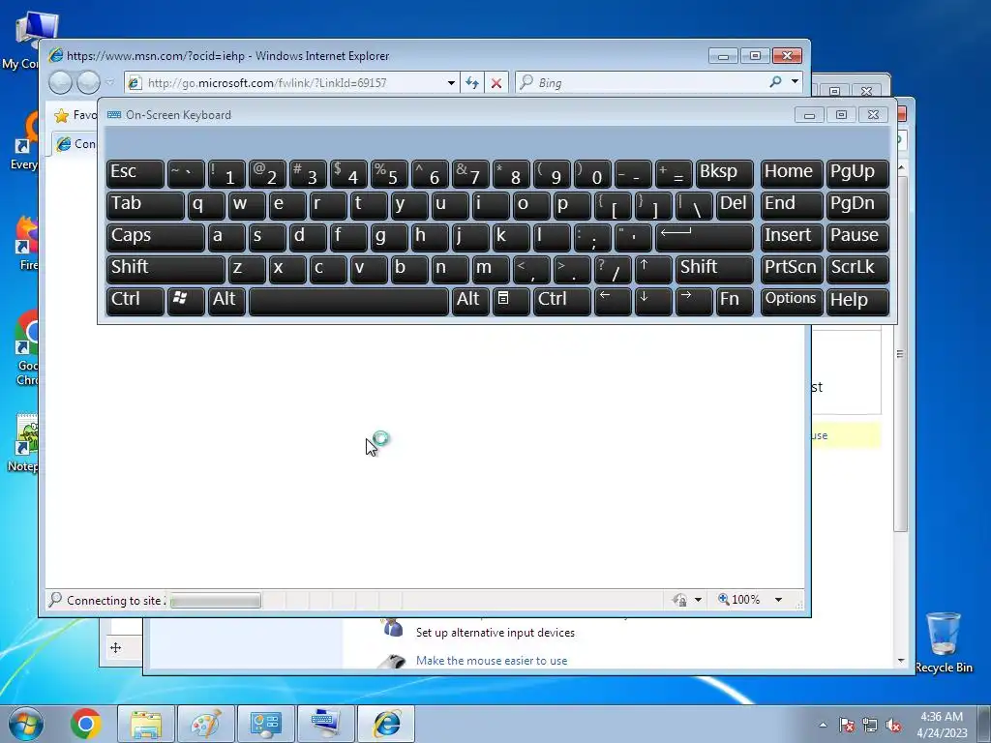
Task: Click in the Bing search field
Action: pyautogui.click(x=649, y=83)
